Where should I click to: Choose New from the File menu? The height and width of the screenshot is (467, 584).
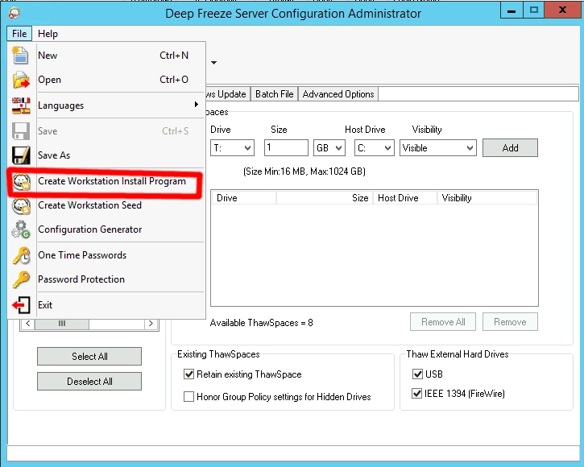[106, 55]
